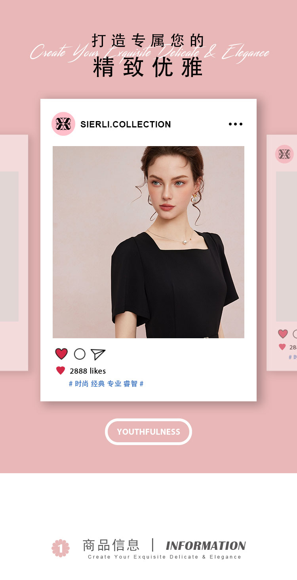This screenshot has width=297, height=580.
Task: Click the 精致优雅 headline text
Action: pos(148,67)
